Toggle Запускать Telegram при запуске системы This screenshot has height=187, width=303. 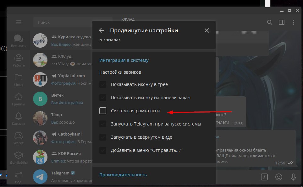click(x=103, y=124)
